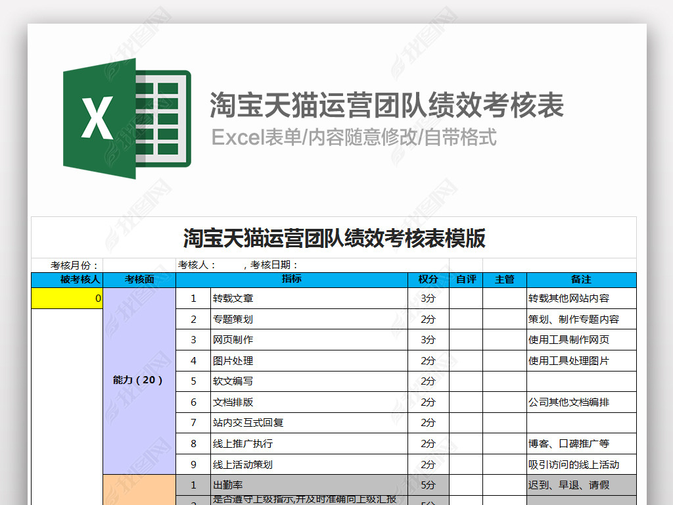Image resolution: width=673 pixels, height=505 pixels.
Task: Click the 权分 column header
Action: [x=429, y=279]
